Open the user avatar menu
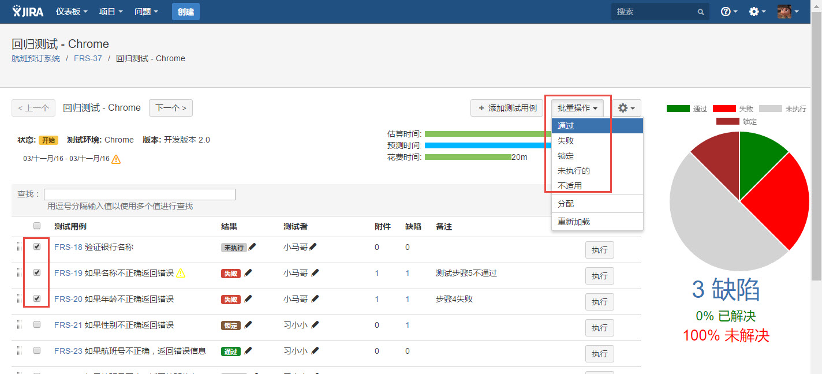This screenshot has height=374, width=822. point(788,12)
